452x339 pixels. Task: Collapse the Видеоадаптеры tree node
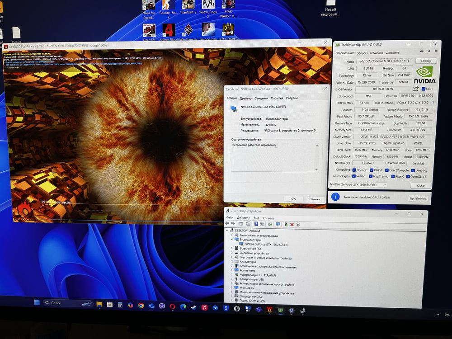pyautogui.click(x=231, y=239)
